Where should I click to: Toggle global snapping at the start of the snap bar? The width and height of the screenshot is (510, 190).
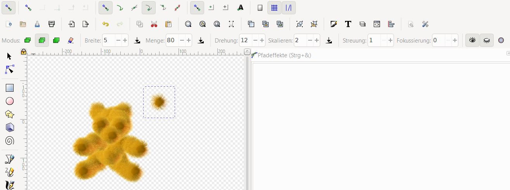(8, 7)
